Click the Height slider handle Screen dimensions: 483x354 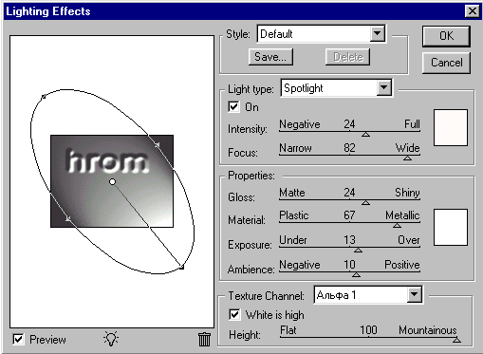click(x=456, y=340)
